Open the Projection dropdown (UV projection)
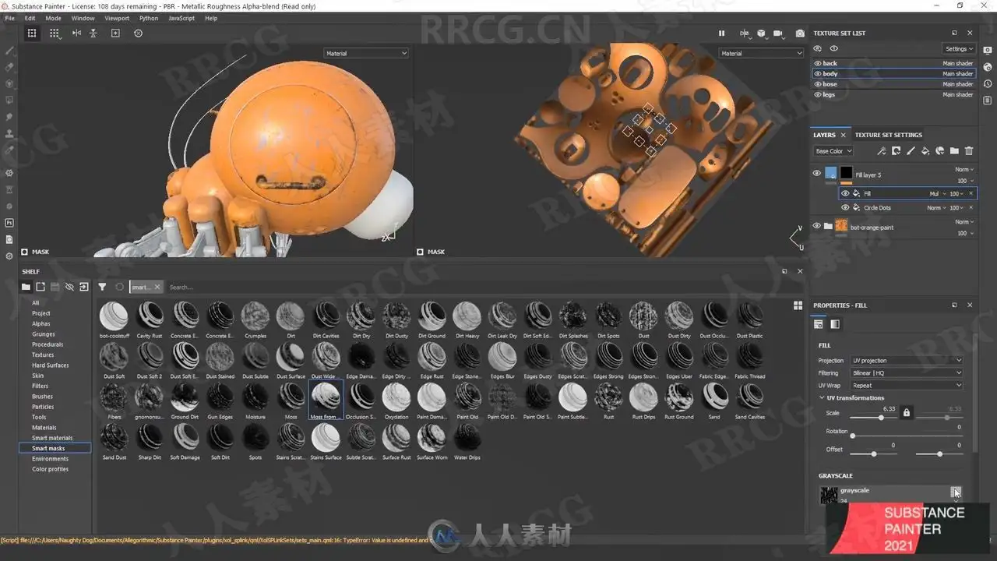 click(907, 361)
